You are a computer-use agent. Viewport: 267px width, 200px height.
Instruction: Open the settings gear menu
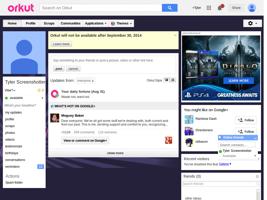coord(252,23)
